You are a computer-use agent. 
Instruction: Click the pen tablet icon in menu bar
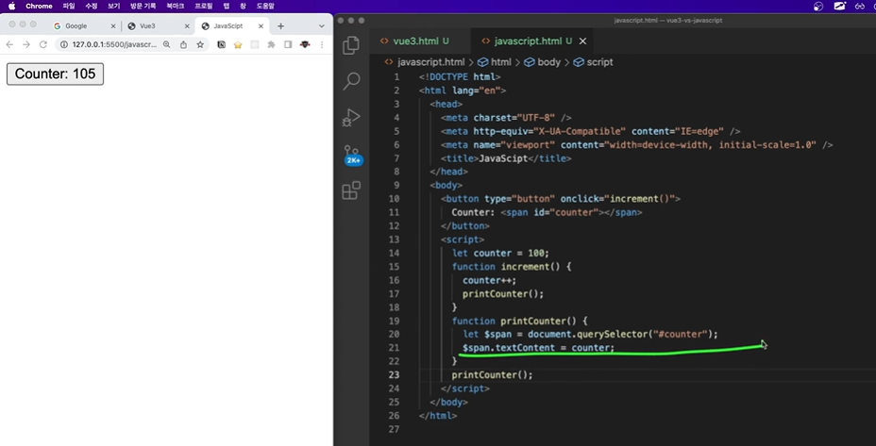(x=840, y=7)
